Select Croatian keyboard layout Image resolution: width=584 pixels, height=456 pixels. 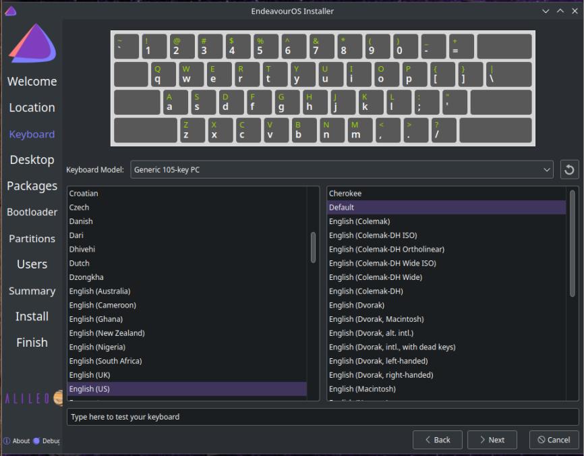point(187,194)
